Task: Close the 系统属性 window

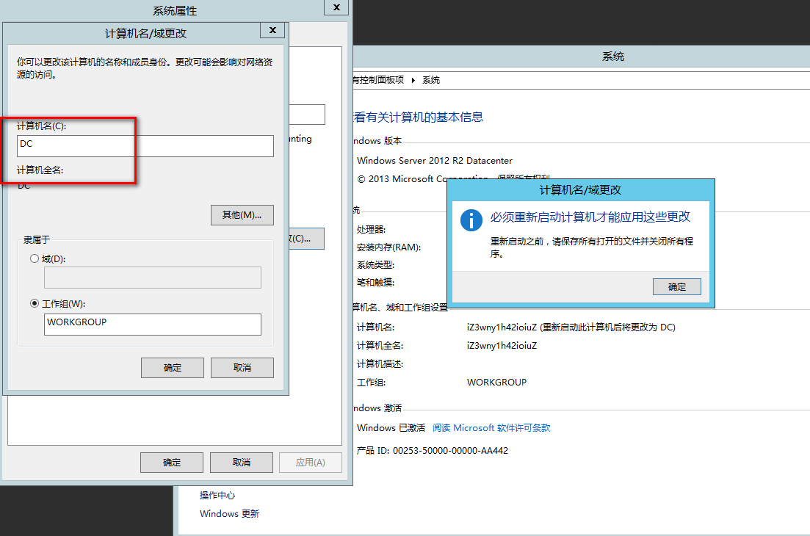Action: (x=336, y=7)
